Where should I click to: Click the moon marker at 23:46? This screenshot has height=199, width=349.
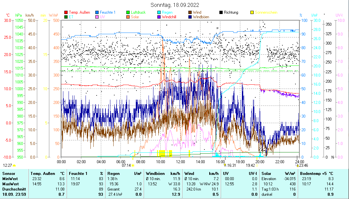[x=297, y=165]
